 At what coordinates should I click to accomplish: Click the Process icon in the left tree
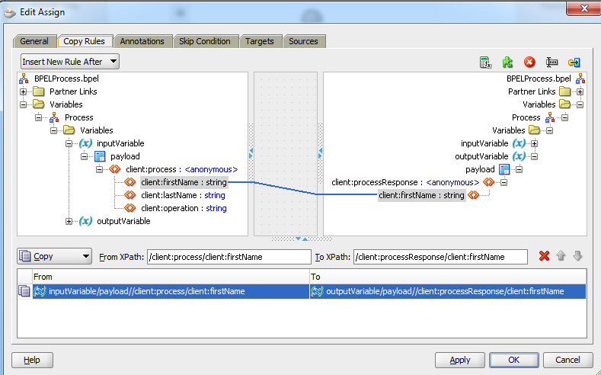pyautogui.click(x=54, y=117)
